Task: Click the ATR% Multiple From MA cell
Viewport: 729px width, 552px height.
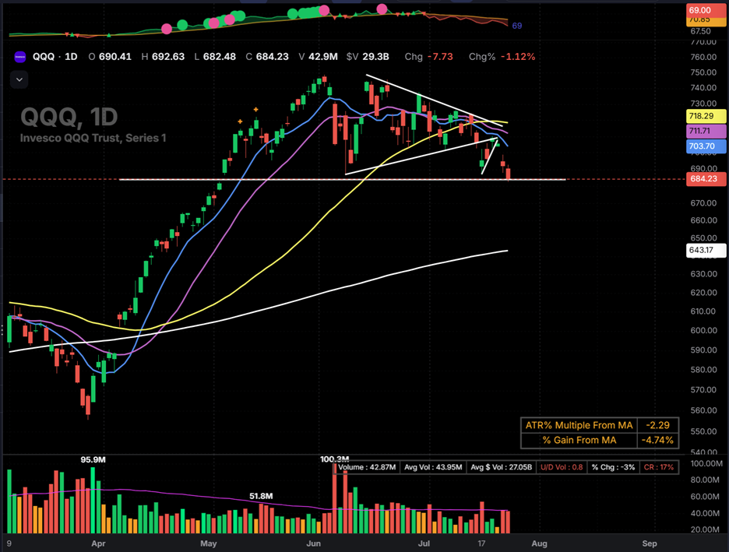Action: pyautogui.click(x=579, y=425)
